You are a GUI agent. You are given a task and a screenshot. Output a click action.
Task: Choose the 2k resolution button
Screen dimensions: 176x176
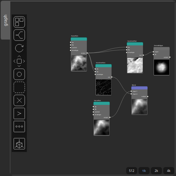156,171
